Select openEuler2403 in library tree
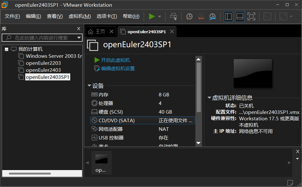This screenshot has width=302, height=187. tap(43, 70)
